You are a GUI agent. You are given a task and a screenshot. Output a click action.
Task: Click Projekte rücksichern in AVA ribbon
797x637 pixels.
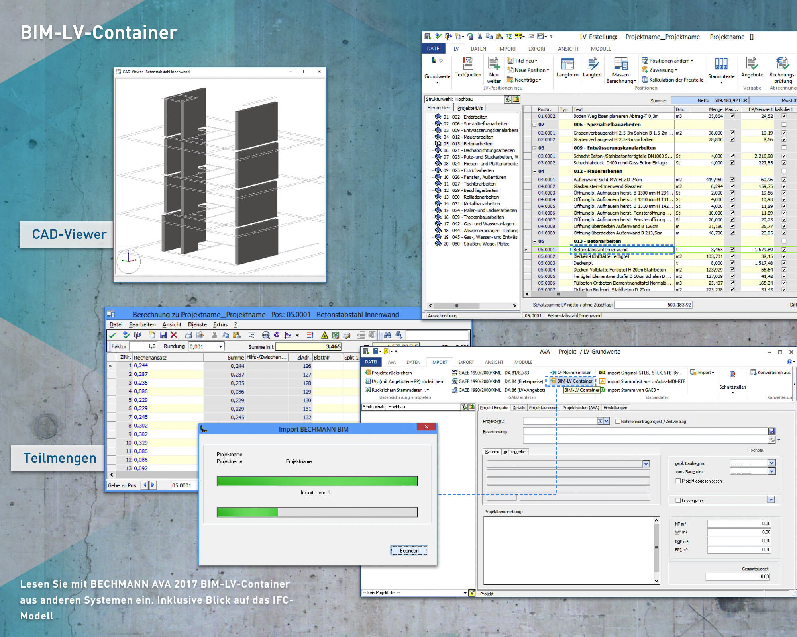(x=388, y=373)
